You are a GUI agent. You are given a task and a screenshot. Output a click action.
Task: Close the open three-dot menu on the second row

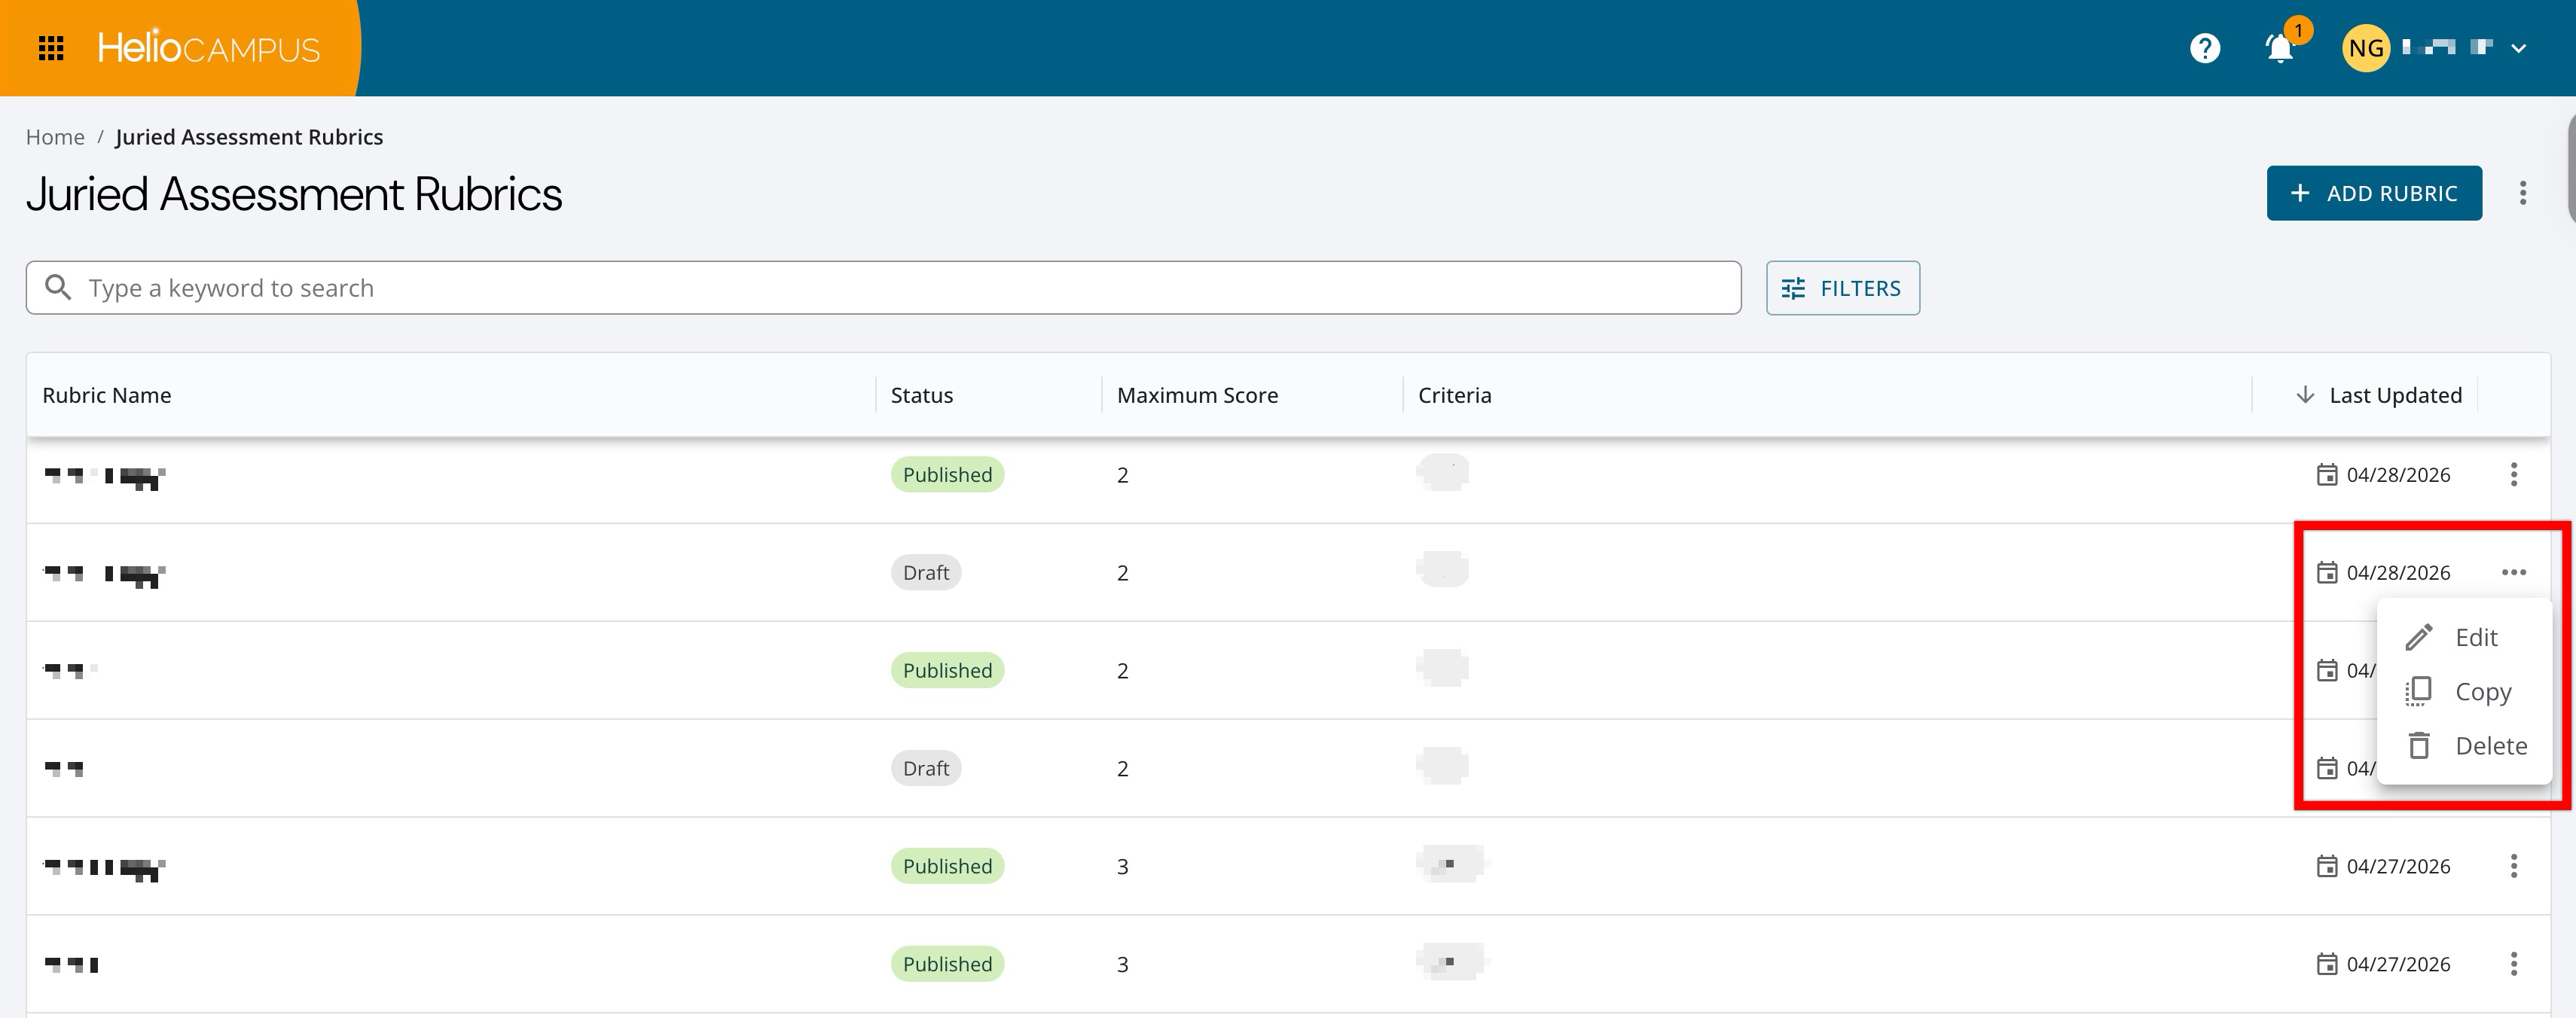click(2514, 572)
